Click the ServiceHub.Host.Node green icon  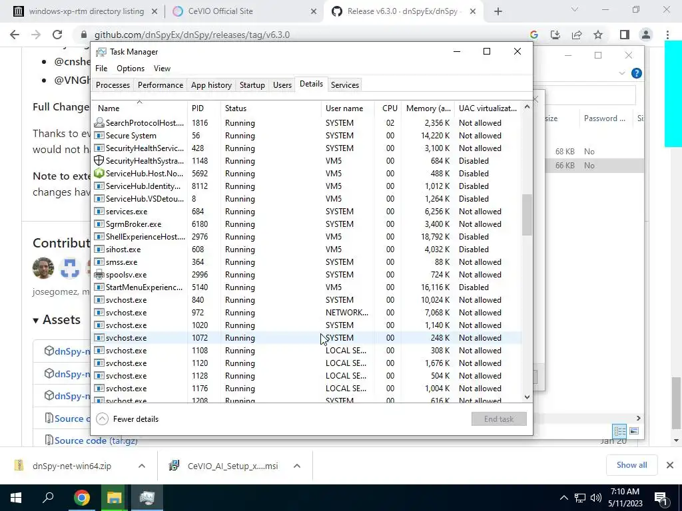point(99,174)
